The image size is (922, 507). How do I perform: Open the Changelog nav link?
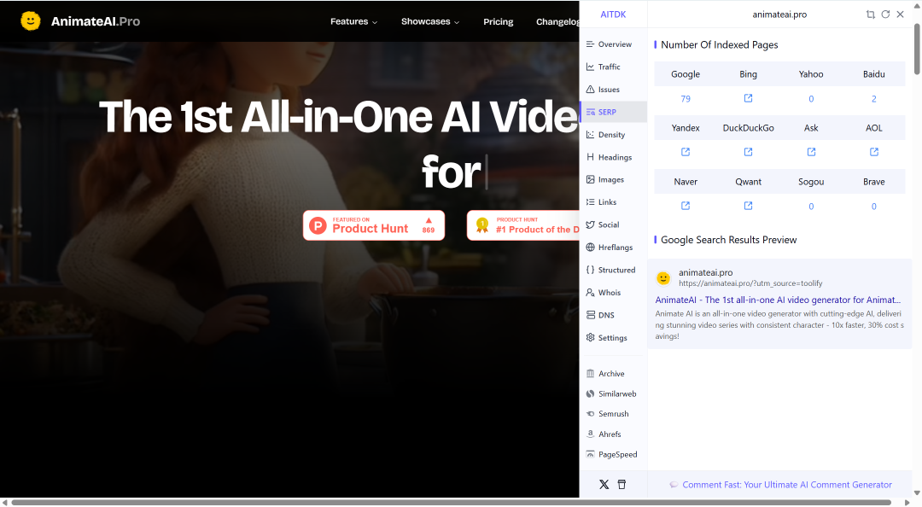[x=557, y=21]
